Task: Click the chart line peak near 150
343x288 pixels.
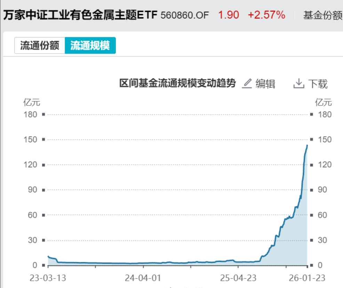Action: 307,145
